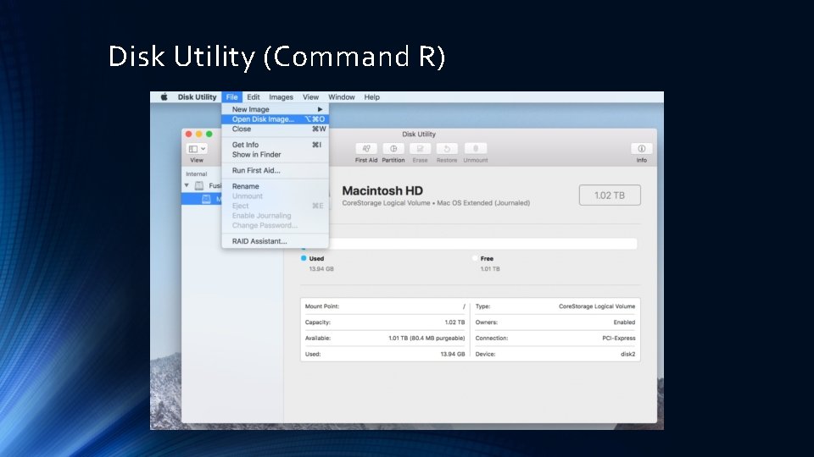This screenshot has height=457, width=814.
Task: Click the Free 1.01 TB legend text
Action: click(x=490, y=269)
